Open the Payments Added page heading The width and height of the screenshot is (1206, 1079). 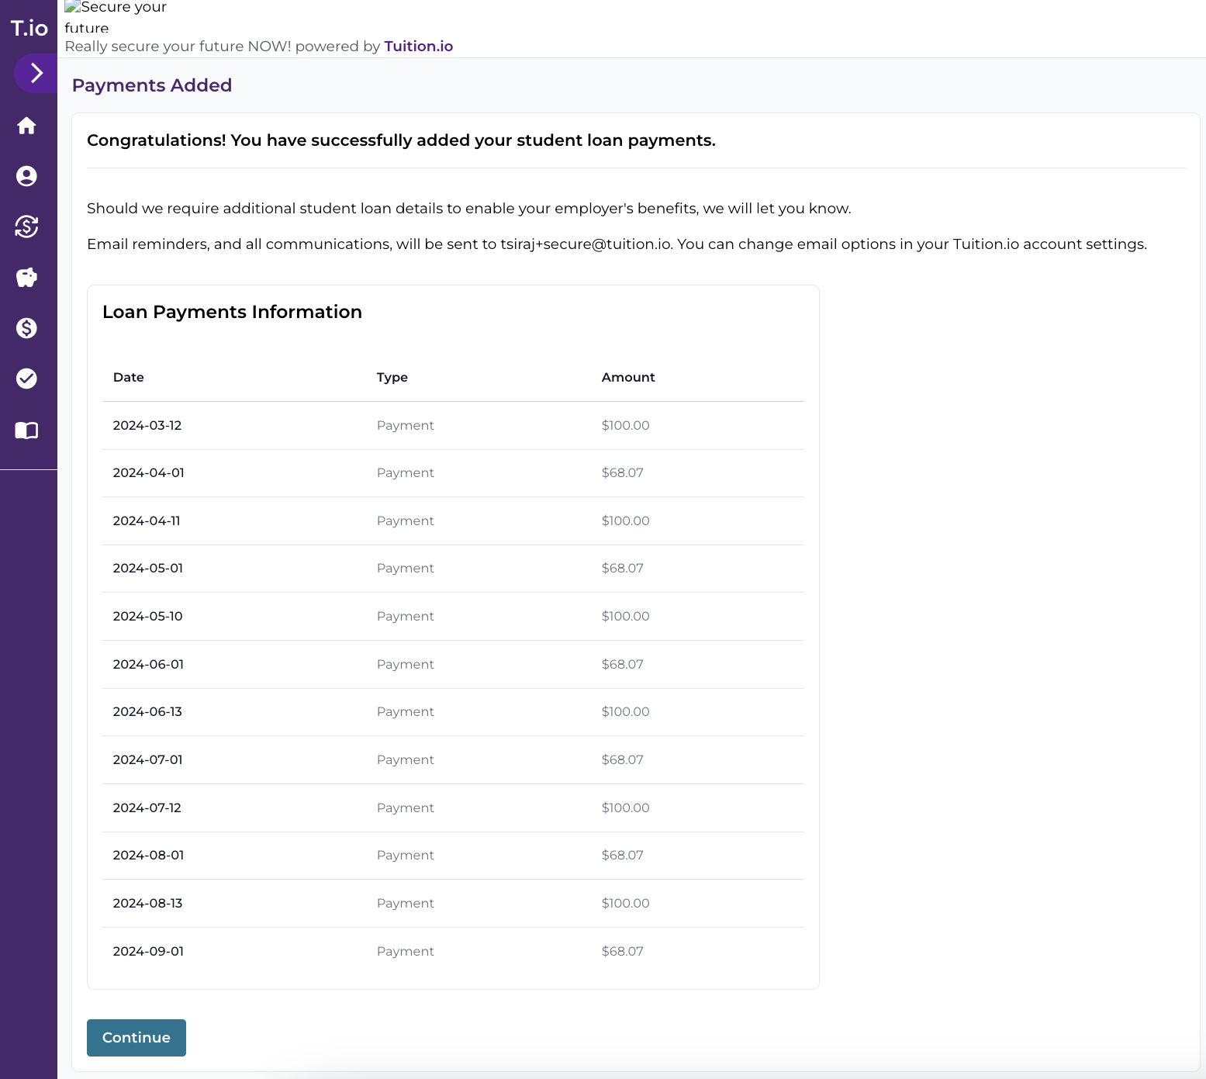tap(152, 85)
